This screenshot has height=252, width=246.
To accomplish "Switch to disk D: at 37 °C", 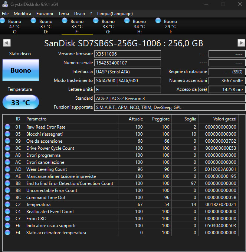I will (x=46, y=26).
